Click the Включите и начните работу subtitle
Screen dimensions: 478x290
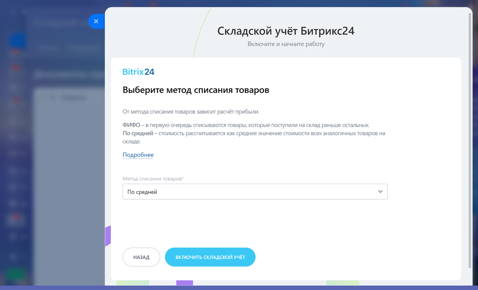tap(286, 44)
